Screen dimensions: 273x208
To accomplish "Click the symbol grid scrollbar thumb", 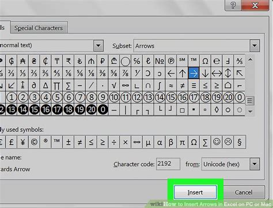I will pos(250,101).
